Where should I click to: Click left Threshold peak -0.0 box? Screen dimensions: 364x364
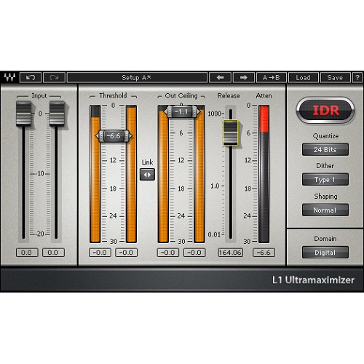pos(100,253)
